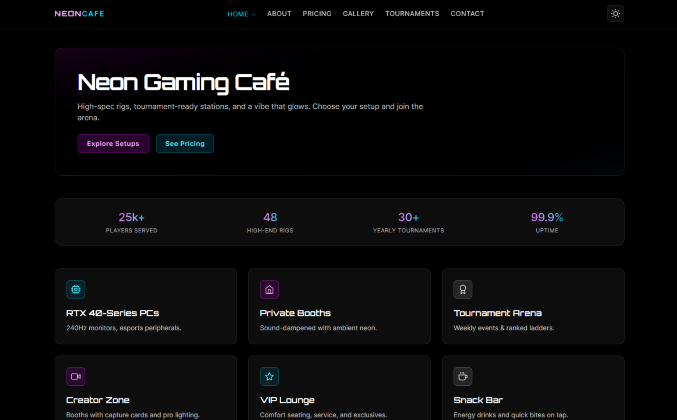Open the Contact page link
Viewport: 677px width, 420px height.
pos(467,14)
